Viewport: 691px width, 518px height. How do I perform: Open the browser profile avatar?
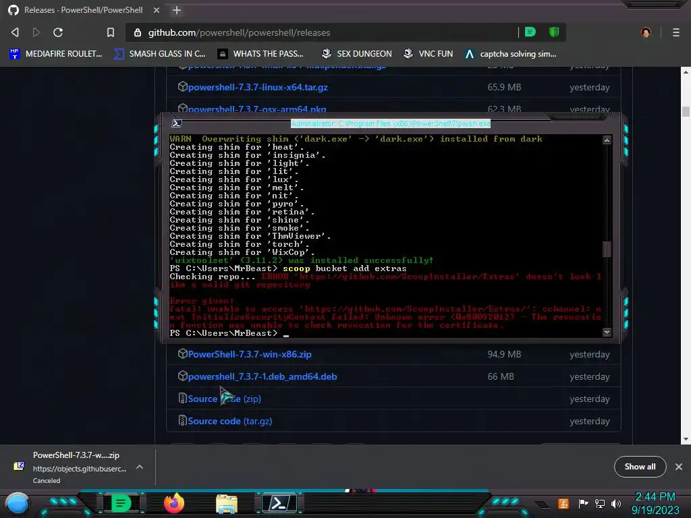[646, 32]
